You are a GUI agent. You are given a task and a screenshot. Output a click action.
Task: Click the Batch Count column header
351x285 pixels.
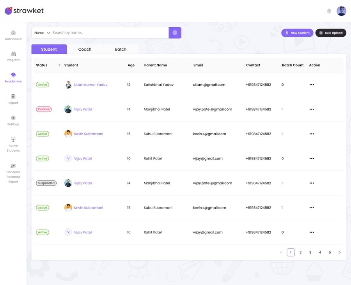coord(292,65)
